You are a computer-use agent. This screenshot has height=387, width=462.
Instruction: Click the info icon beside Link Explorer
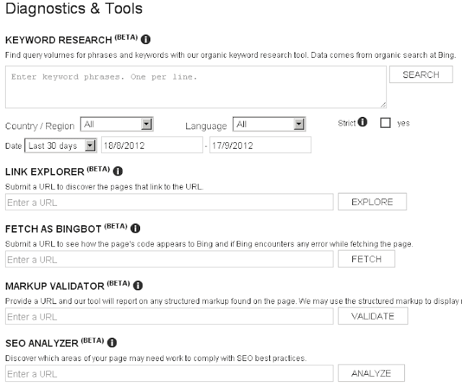[x=118, y=171]
